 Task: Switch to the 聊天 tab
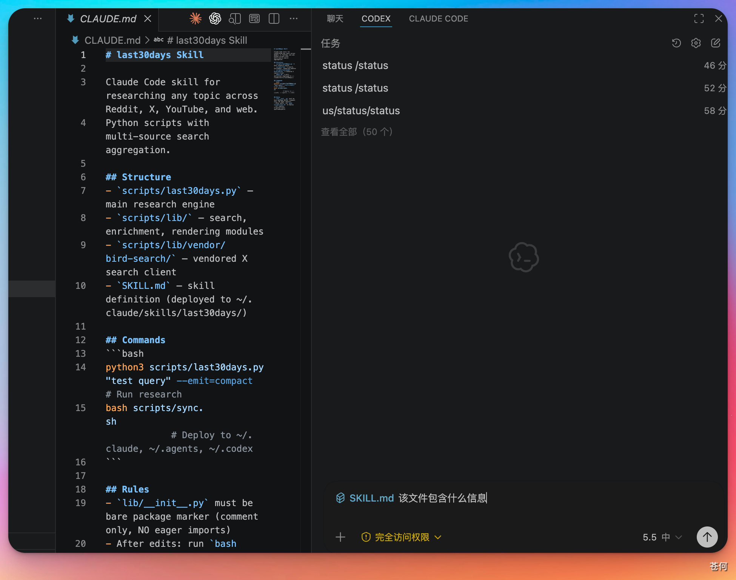coord(335,18)
